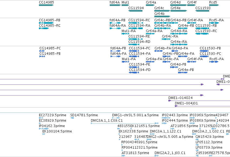The height and width of the screenshot is (157, 230).
Task: Click DMG2A.2_1.J03.C1 feature
Action: [157, 156]
